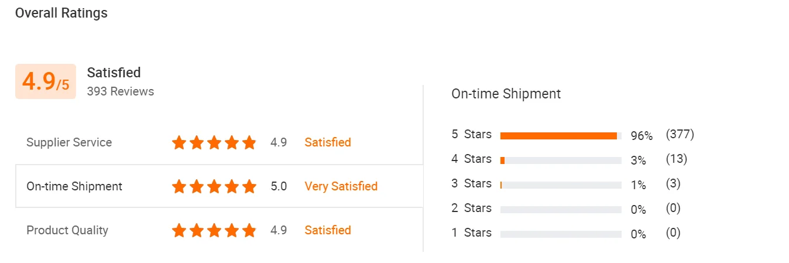Click the (13) four-star review count
This screenshot has width=789, height=263.
(x=676, y=159)
